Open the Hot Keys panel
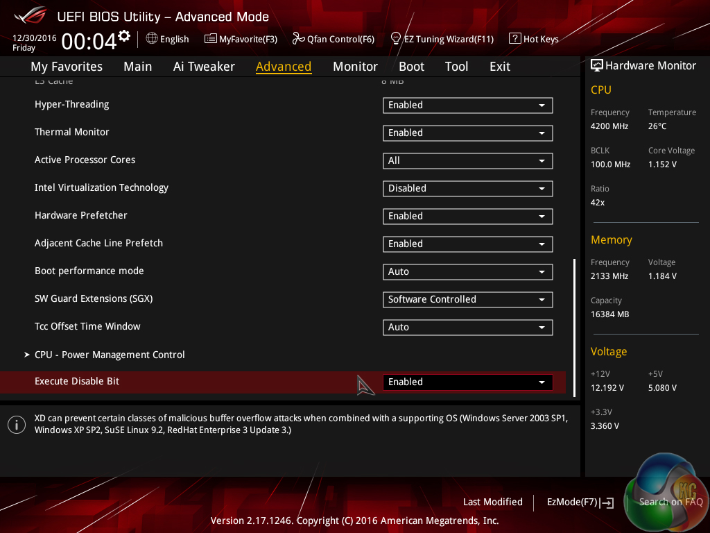The image size is (710, 533). pyautogui.click(x=533, y=39)
